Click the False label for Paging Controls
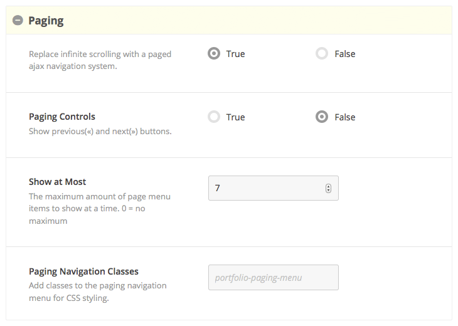The image size is (458, 326). point(345,117)
